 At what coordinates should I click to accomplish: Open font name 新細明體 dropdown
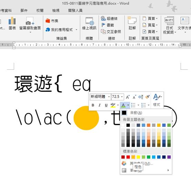click(109, 97)
